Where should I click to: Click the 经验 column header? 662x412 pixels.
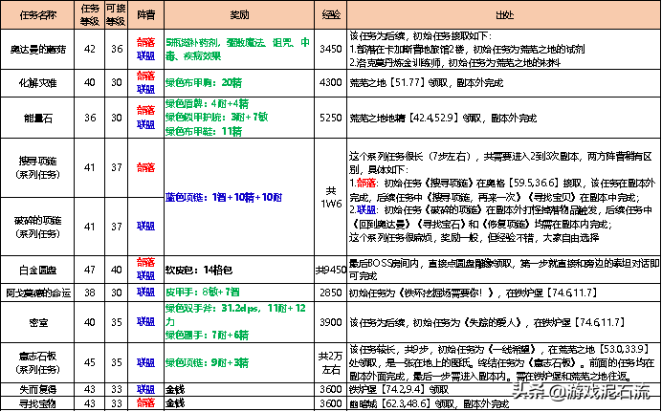click(x=331, y=15)
